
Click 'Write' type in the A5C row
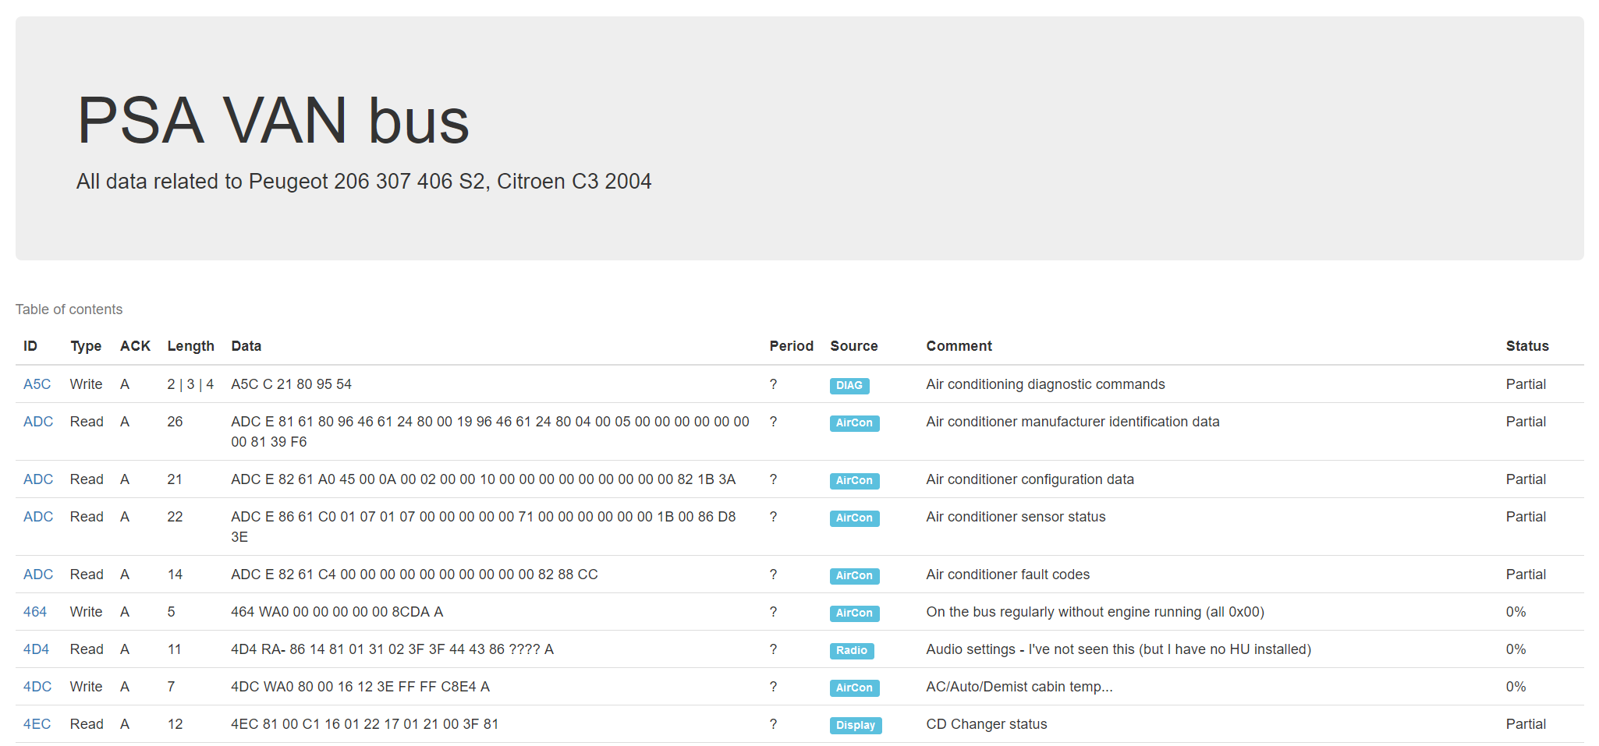pyautogui.click(x=86, y=384)
